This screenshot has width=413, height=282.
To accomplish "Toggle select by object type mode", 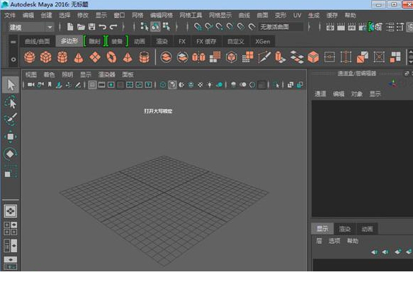I will (155, 27).
